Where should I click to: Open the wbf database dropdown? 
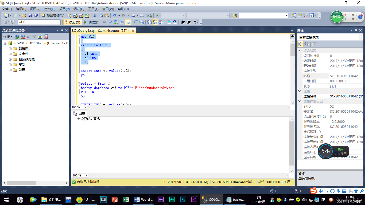(59, 22)
